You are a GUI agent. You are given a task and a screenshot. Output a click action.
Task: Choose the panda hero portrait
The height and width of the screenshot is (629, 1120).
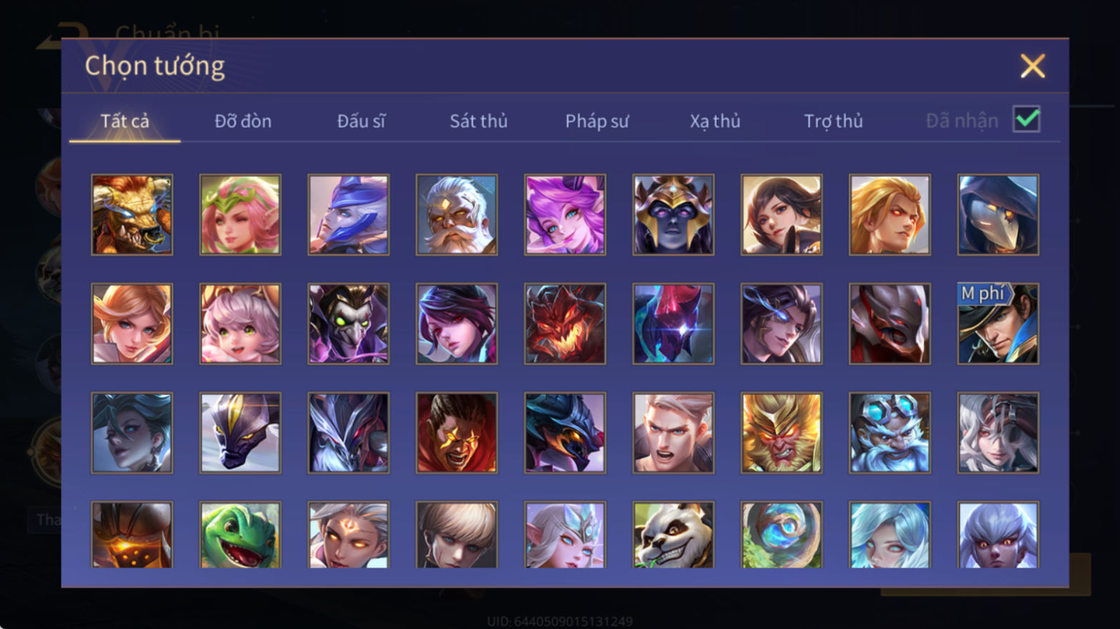673,535
